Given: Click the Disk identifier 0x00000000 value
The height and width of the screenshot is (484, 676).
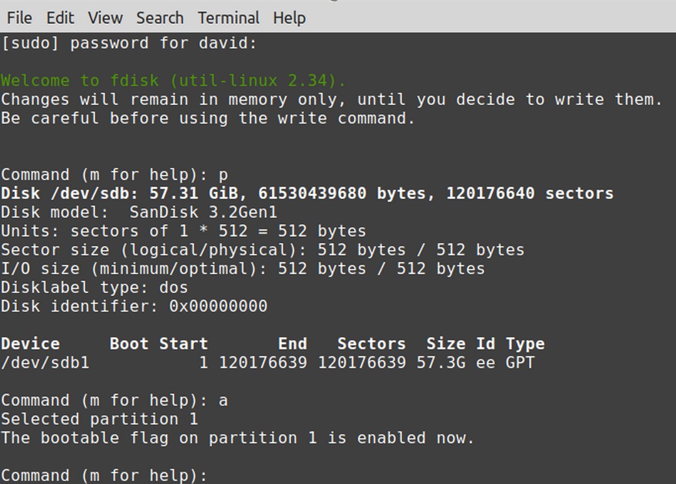Looking at the screenshot, I should pos(218,306).
